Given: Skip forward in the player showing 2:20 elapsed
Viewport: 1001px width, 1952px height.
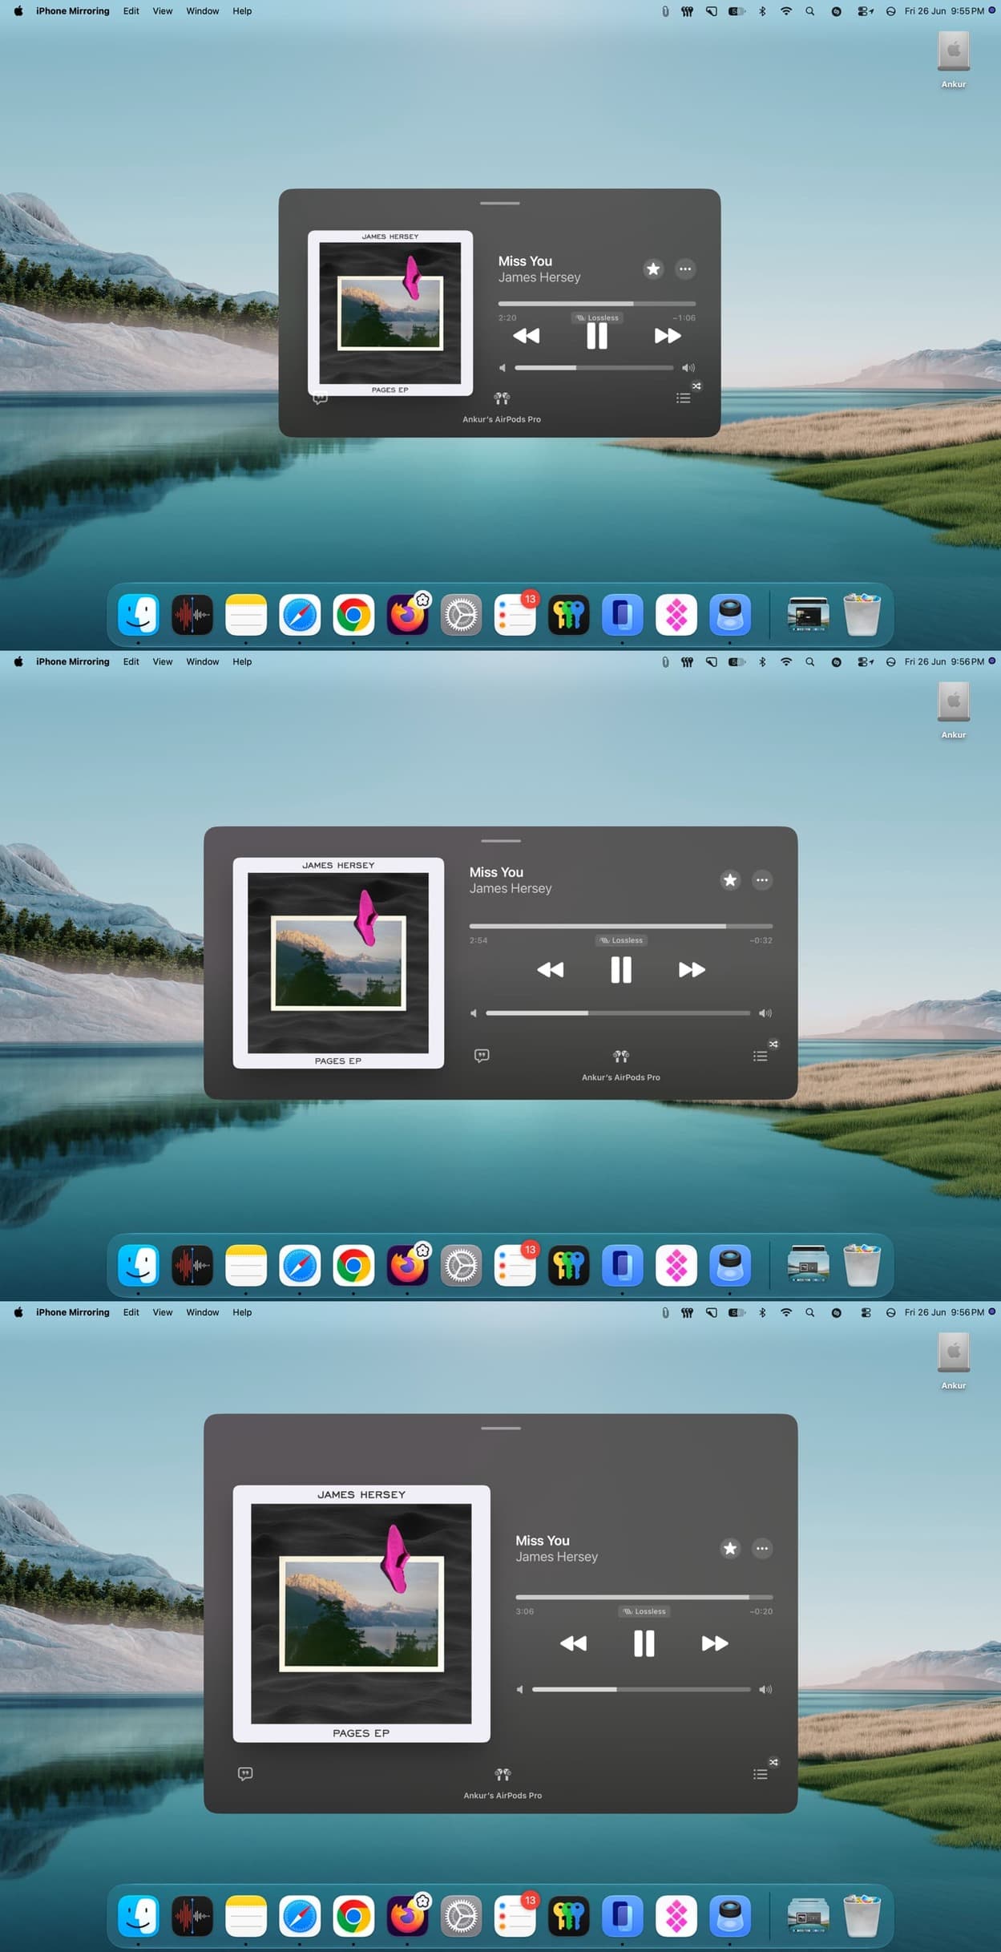Looking at the screenshot, I should coord(667,336).
